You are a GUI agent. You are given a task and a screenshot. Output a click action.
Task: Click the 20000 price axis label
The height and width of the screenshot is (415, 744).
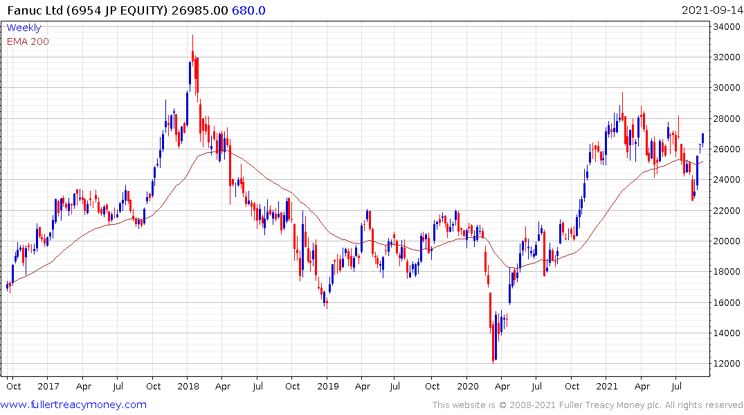click(x=726, y=241)
